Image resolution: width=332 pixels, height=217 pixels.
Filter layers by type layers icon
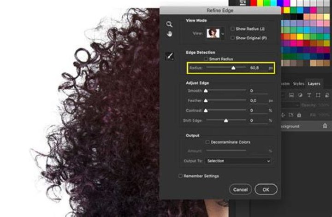point(309,95)
